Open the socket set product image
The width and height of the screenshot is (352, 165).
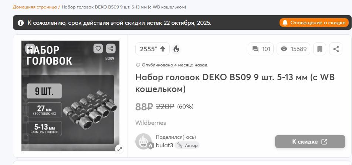click(x=71, y=96)
